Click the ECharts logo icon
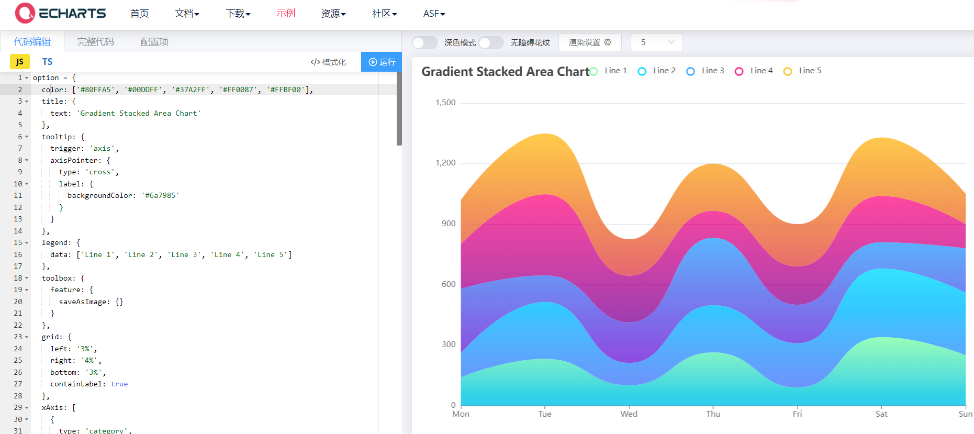This screenshot has width=974, height=434. pyautogui.click(x=25, y=13)
